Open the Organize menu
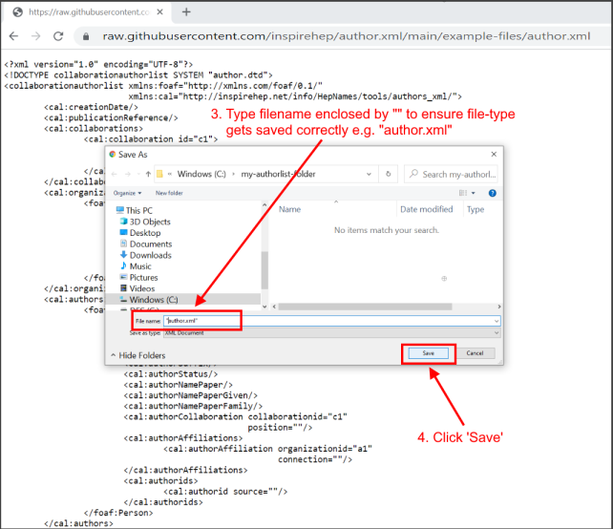 127,193
